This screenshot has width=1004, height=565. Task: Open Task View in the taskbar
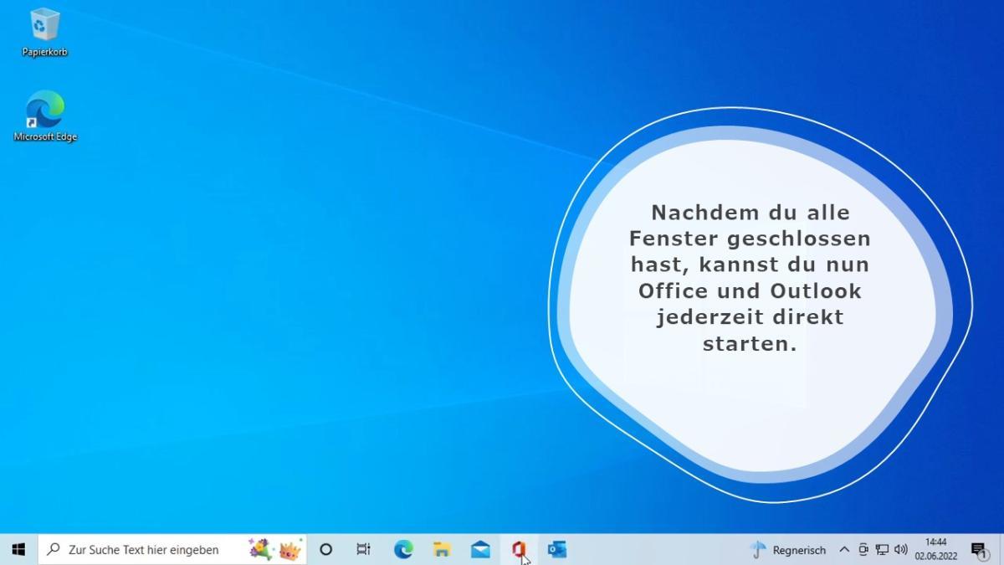(x=363, y=549)
